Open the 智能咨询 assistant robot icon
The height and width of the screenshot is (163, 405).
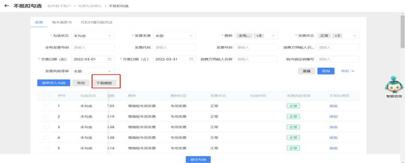click(394, 84)
